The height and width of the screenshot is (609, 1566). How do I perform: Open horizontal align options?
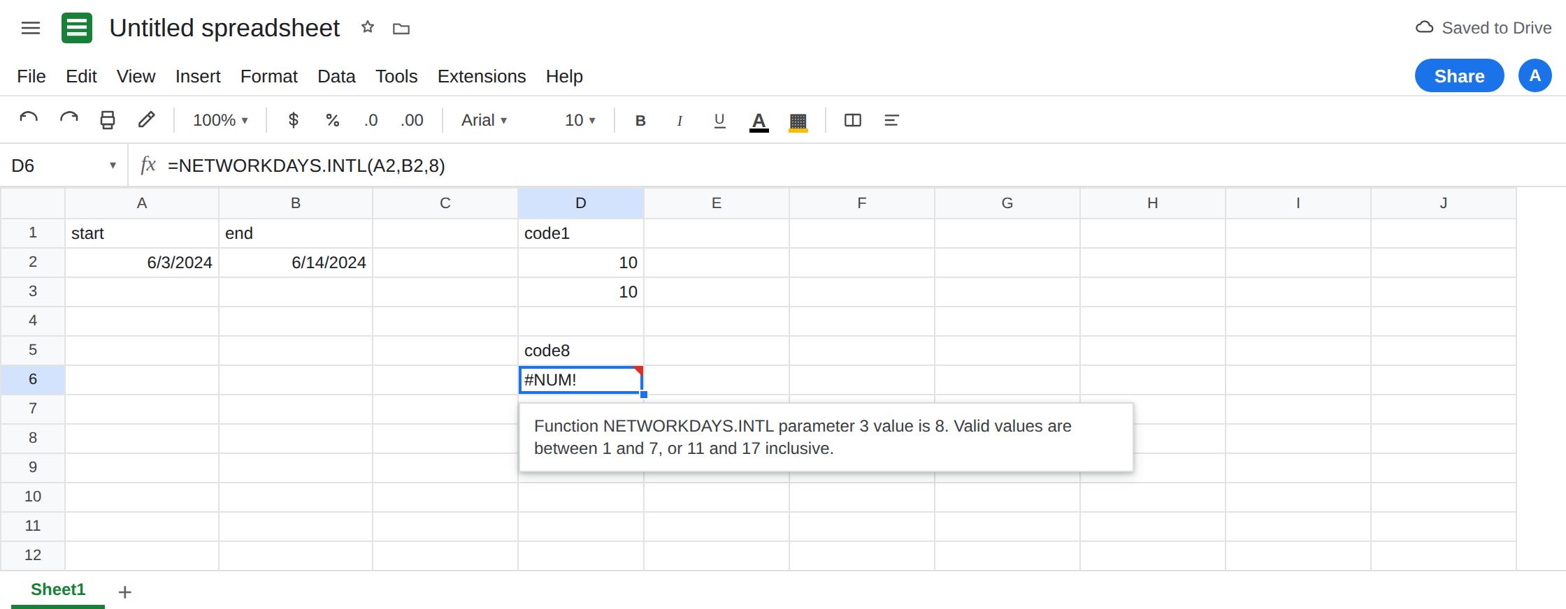click(891, 120)
